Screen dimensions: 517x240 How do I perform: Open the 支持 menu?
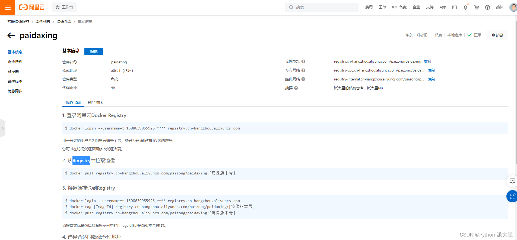pyautogui.click(x=430, y=7)
